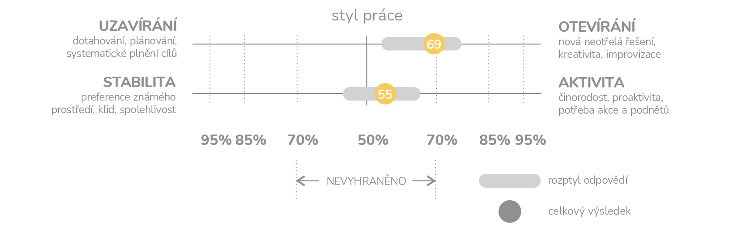Click the left 70% axis label
Image resolution: width=736 pixels, height=246 pixels.
point(303,140)
